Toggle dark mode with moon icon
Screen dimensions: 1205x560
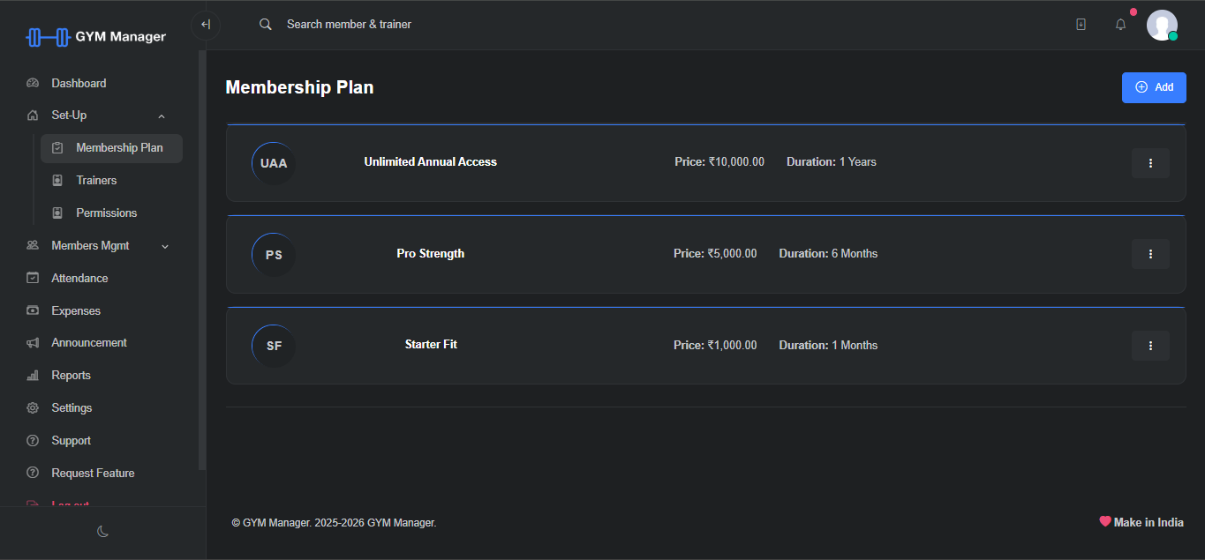[x=102, y=531]
